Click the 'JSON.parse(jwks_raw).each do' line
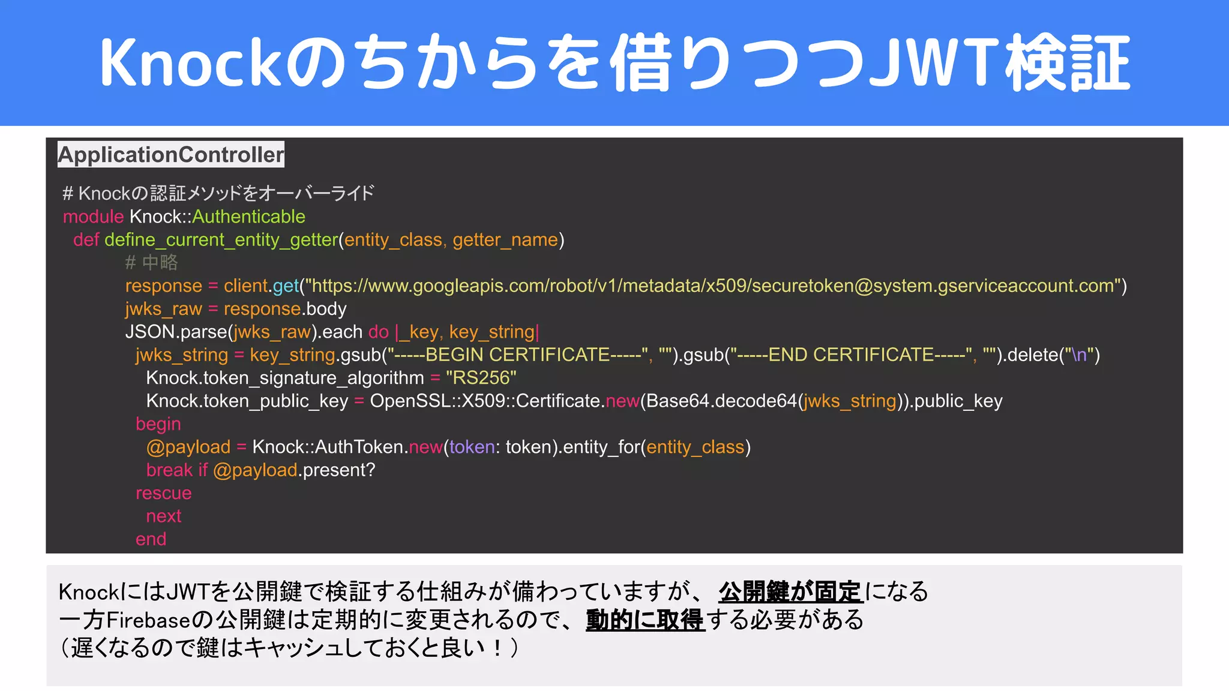Viewport: 1229px width, 691px height. click(332, 332)
